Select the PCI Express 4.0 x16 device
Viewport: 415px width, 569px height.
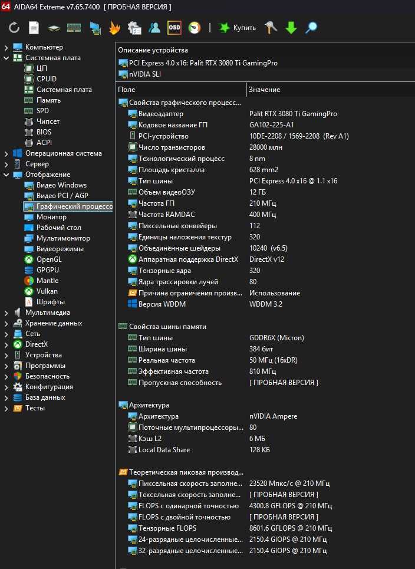coord(198,63)
